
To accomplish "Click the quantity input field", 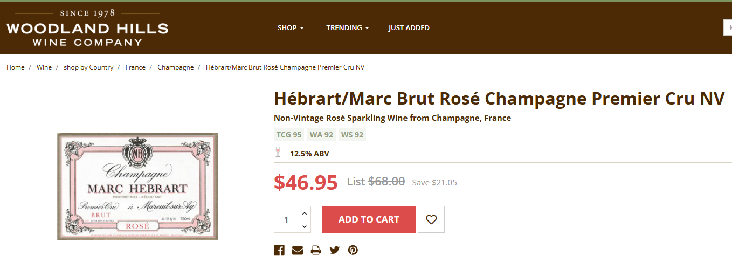I will [x=286, y=219].
